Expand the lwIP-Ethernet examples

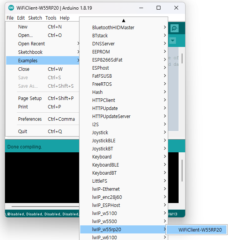(124, 189)
